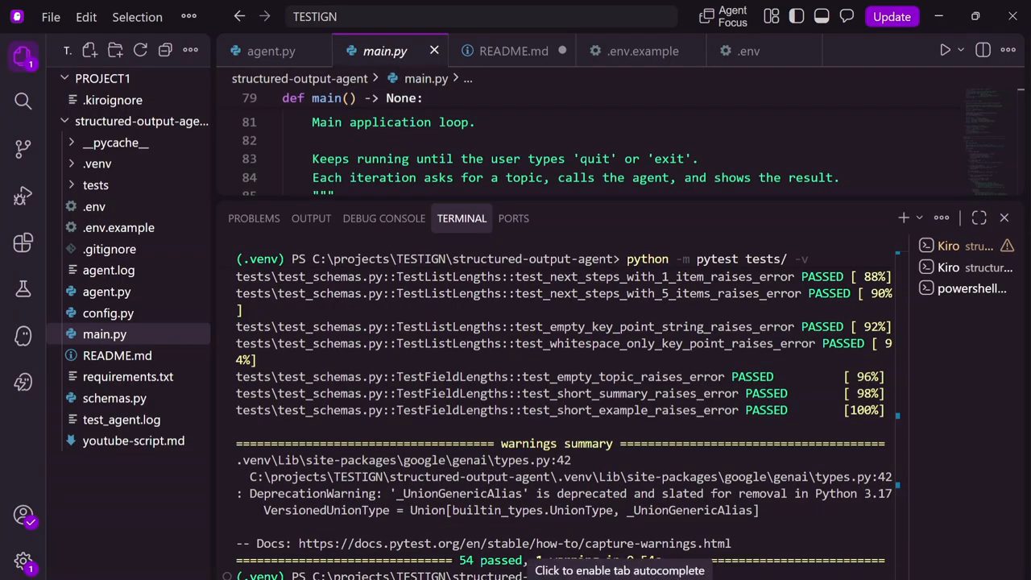1031x580 pixels.
Task: Close the terminal panel
Action: click(x=1004, y=218)
